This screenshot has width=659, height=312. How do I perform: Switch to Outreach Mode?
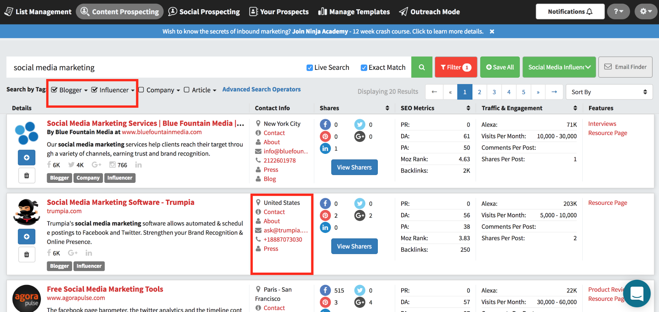click(429, 12)
